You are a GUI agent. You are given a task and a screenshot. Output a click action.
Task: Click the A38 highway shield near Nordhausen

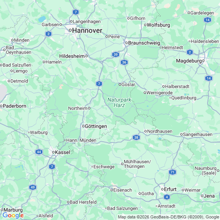(136, 137)
